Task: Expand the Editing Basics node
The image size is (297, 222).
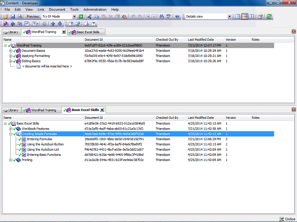Action: point(11,61)
